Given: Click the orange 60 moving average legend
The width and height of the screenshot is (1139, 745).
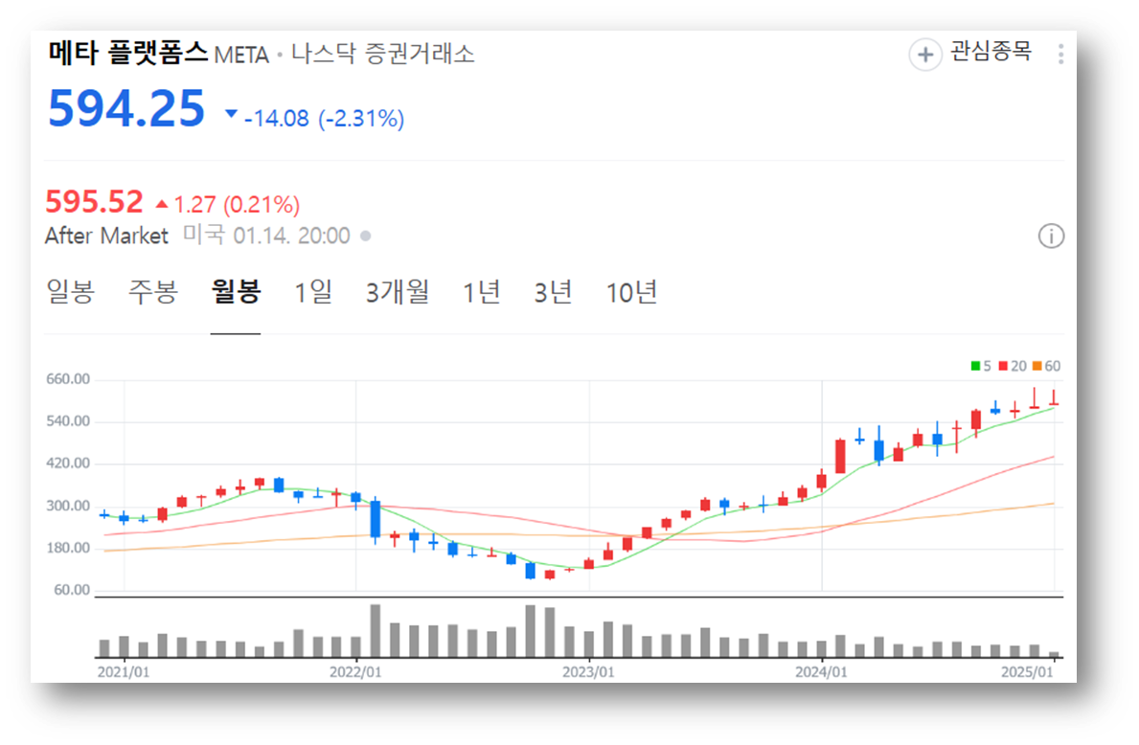Looking at the screenshot, I should point(1047,366).
